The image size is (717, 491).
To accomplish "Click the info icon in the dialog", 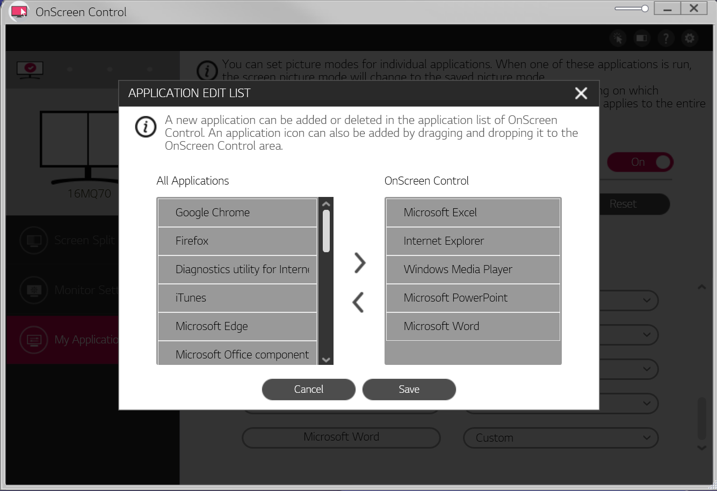I will click(x=146, y=127).
